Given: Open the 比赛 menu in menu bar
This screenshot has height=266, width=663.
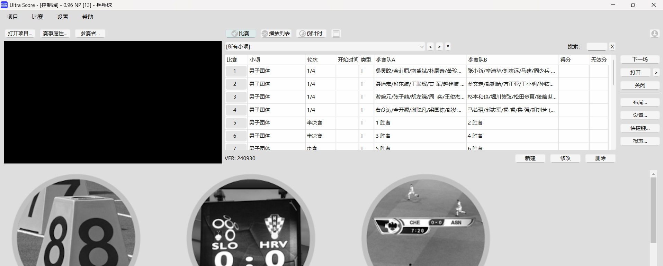Looking at the screenshot, I should (37, 17).
